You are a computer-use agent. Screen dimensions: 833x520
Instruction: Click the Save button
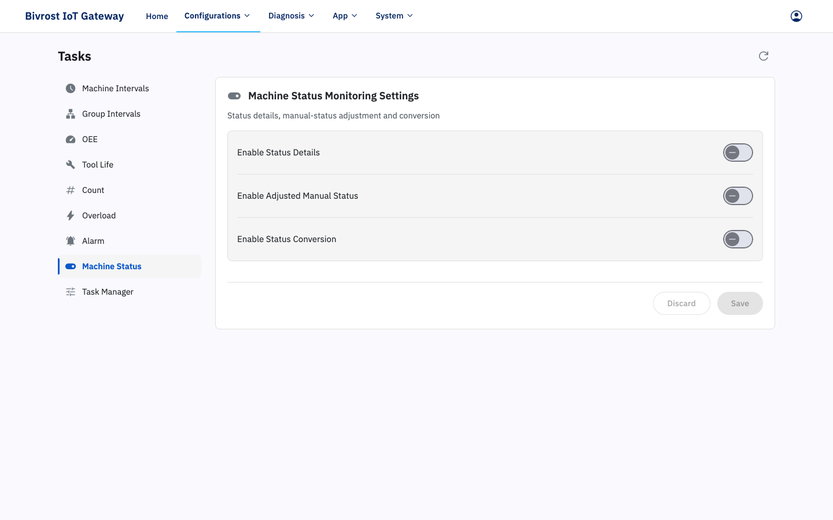(x=740, y=303)
